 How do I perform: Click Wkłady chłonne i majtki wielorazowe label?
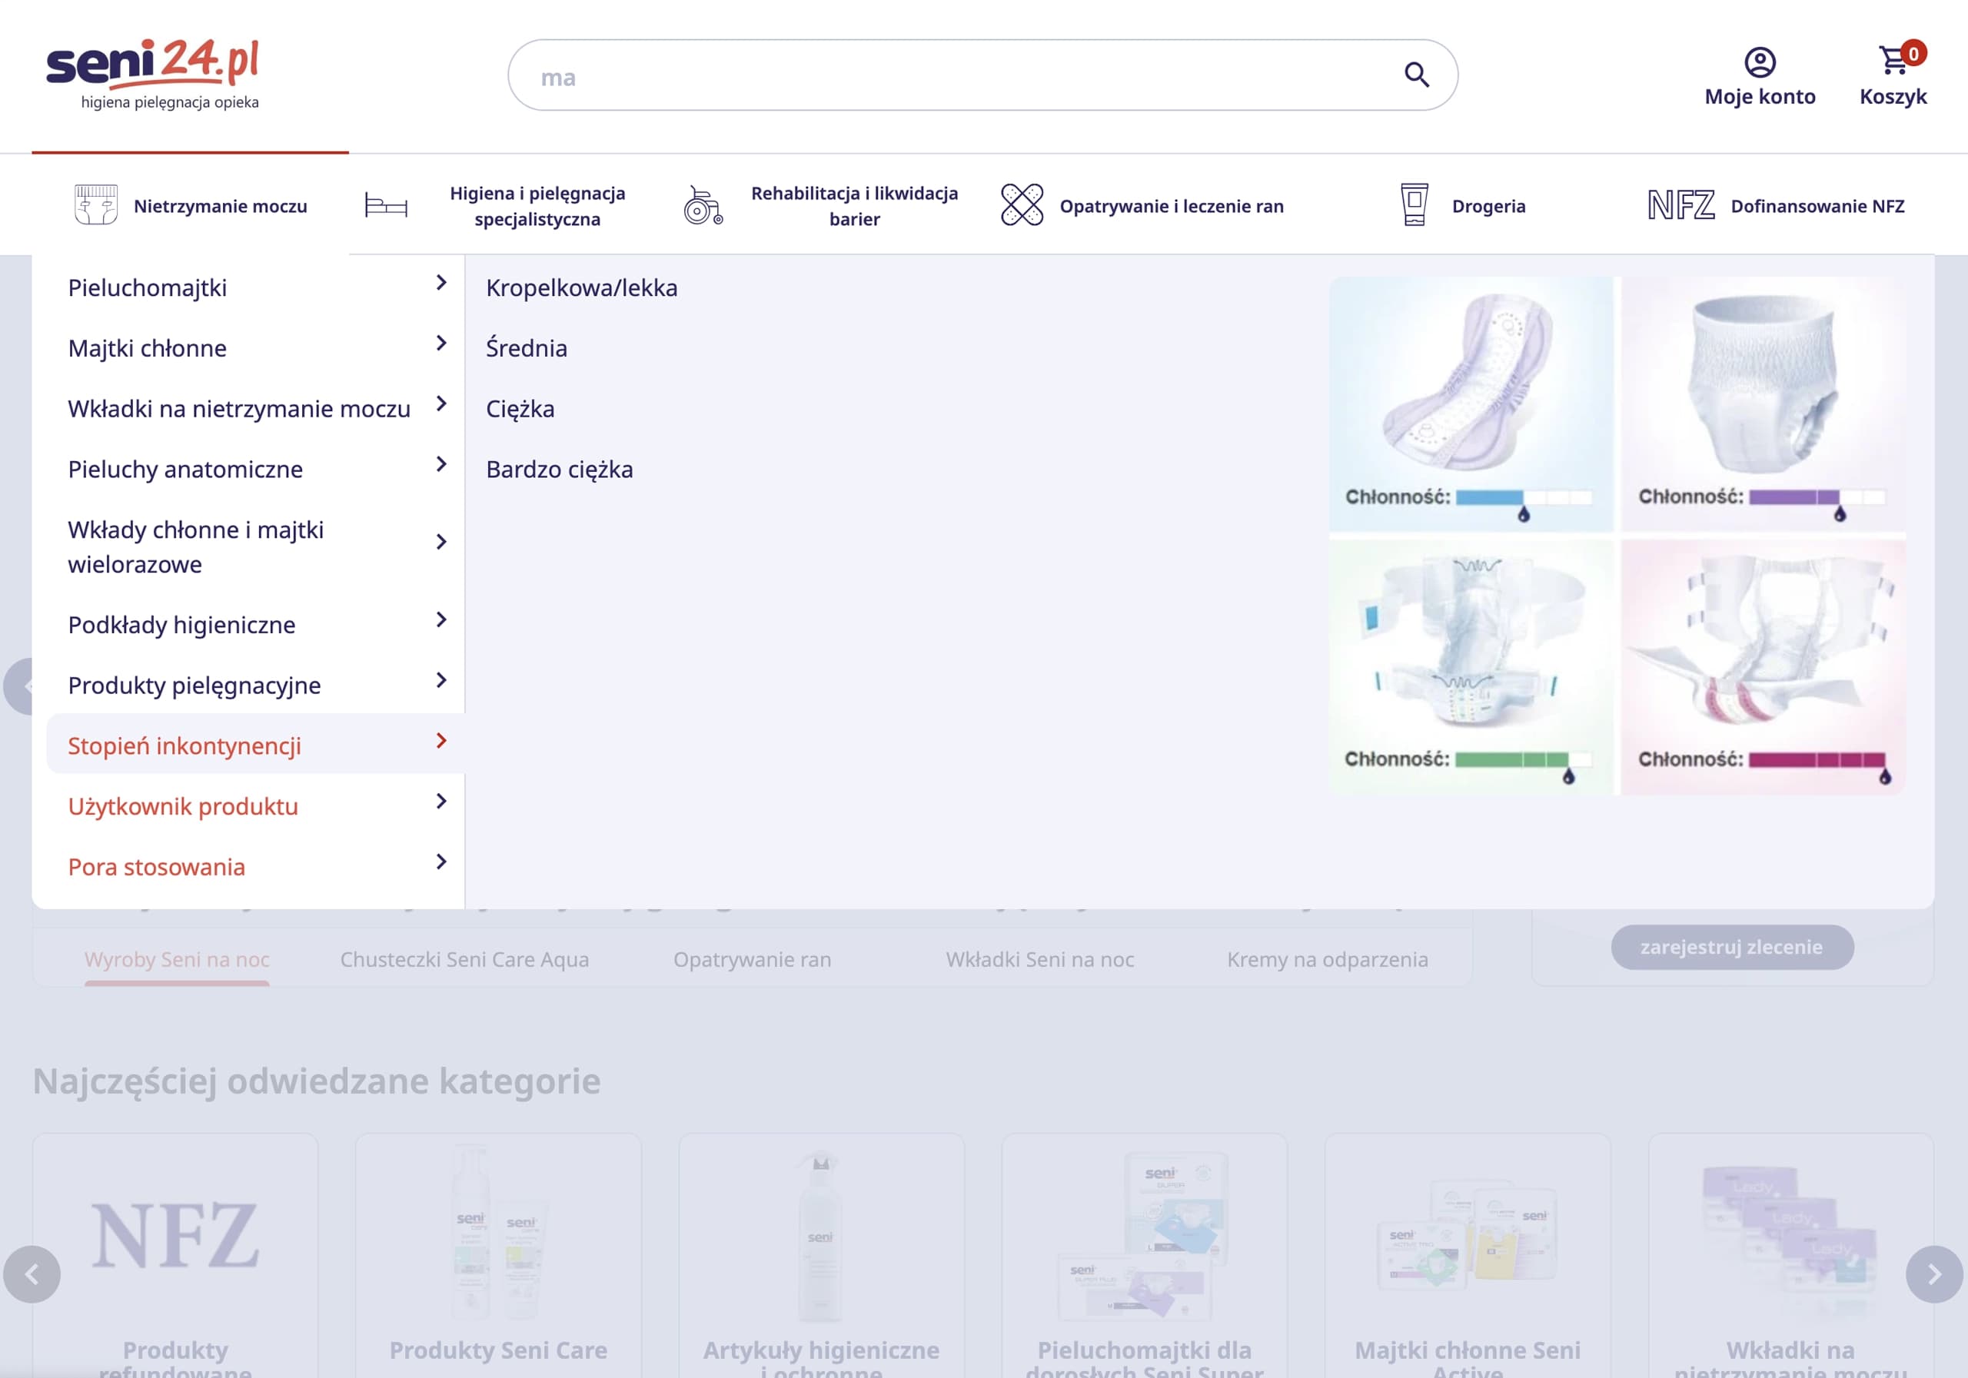pos(196,546)
